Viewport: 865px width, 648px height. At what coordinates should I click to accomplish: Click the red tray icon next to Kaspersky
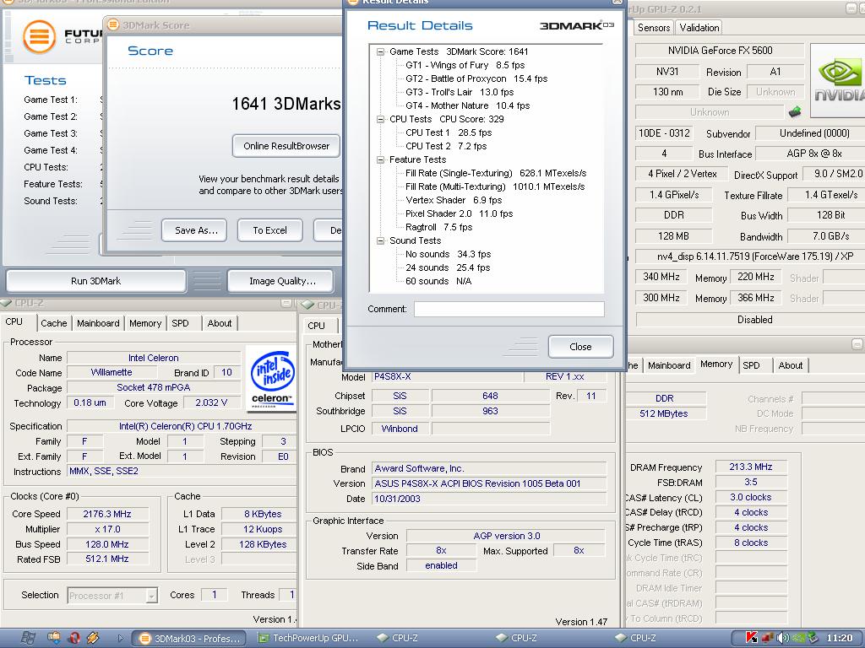tap(767, 638)
